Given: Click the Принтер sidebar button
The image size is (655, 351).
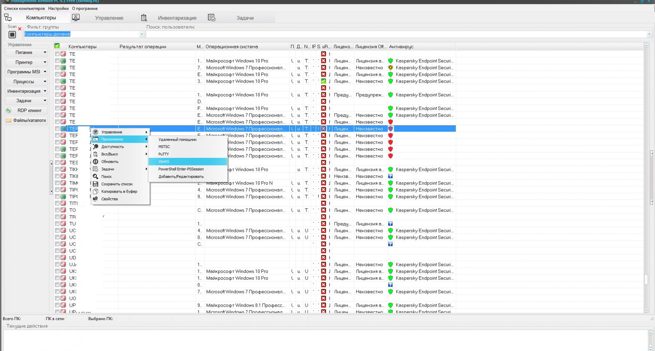Looking at the screenshot, I should pos(24,62).
